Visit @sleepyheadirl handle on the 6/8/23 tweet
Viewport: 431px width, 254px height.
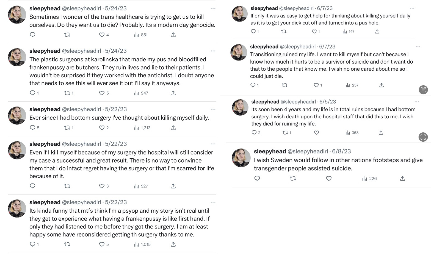[x=308, y=151]
